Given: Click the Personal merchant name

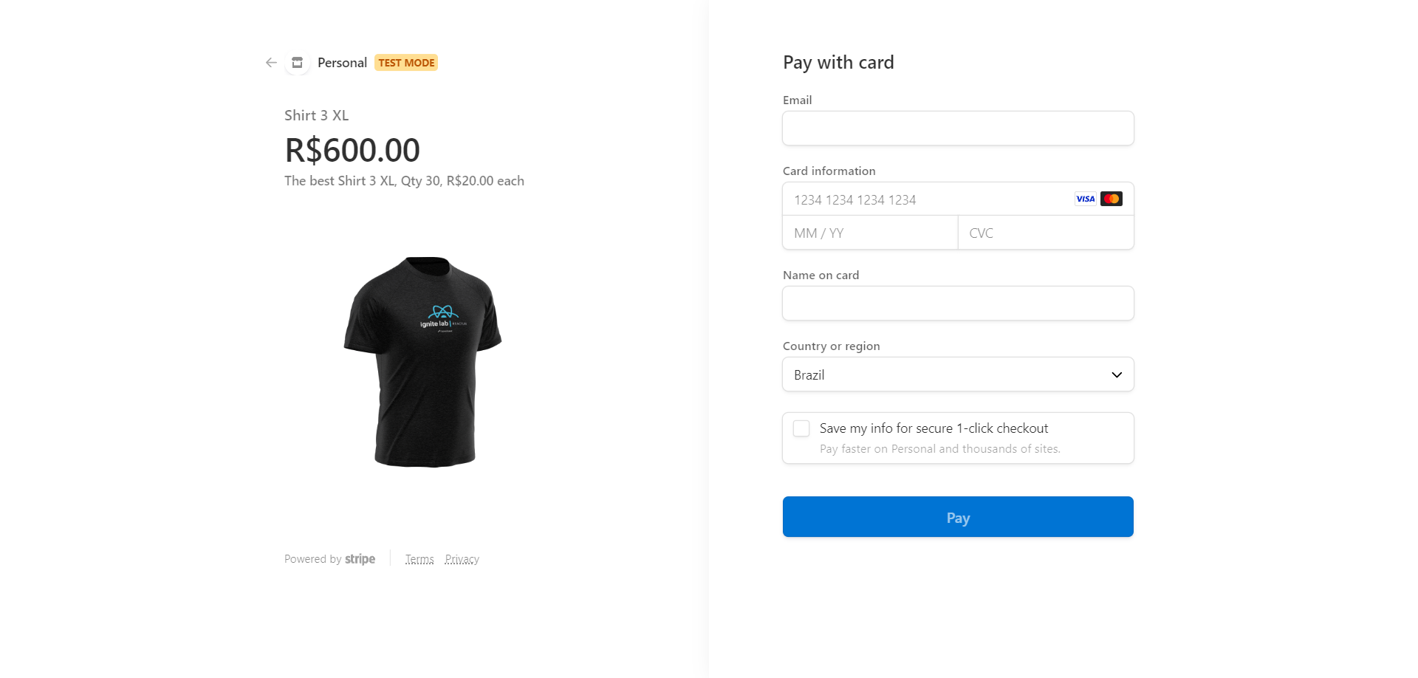Looking at the screenshot, I should tap(341, 63).
